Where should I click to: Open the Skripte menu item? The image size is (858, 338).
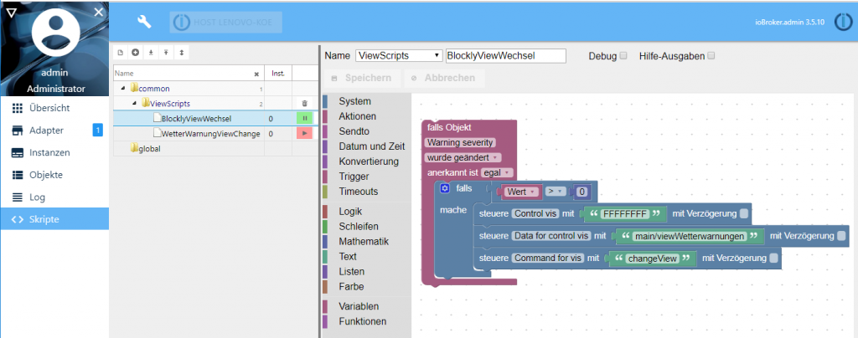[x=54, y=219]
